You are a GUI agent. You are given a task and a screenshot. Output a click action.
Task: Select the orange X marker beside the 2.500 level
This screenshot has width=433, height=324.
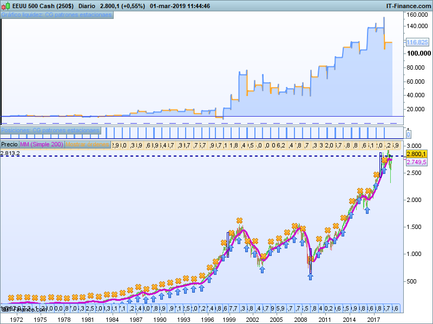[x=377, y=174]
